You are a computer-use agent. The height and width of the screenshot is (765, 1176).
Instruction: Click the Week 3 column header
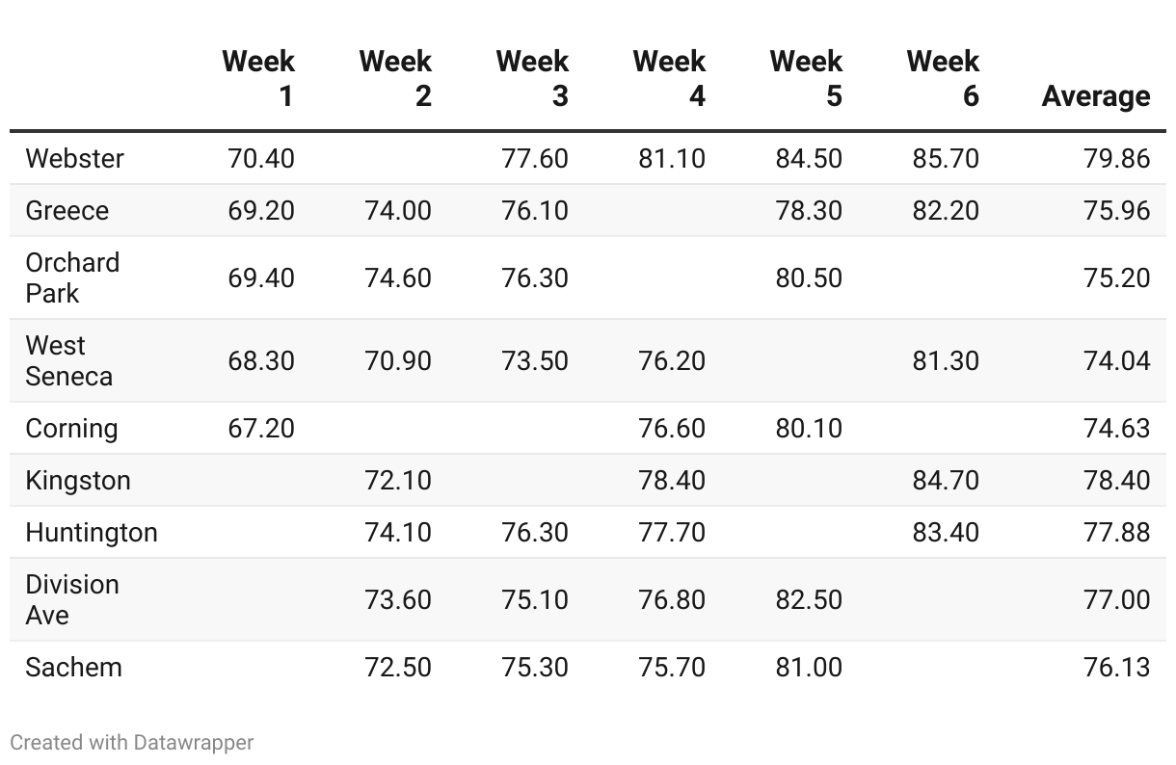pyautogui.click(x=532, y=78)
